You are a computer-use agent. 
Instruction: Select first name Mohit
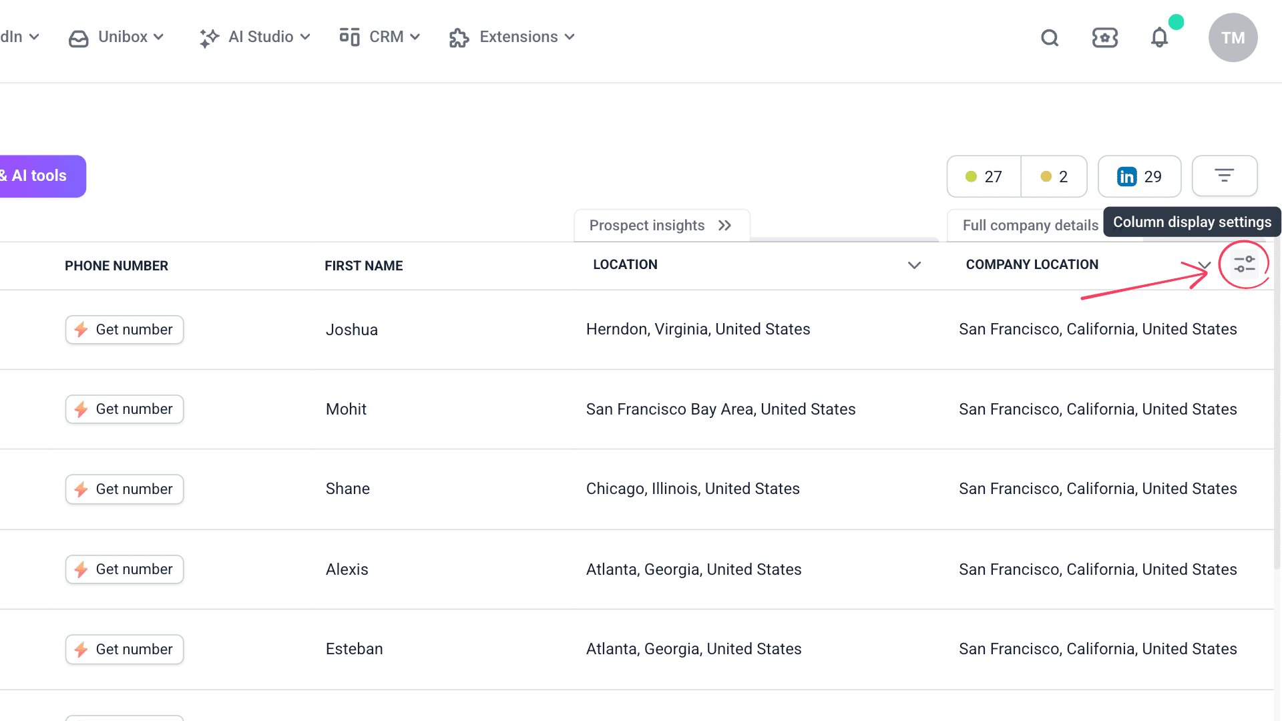(346, 409)
